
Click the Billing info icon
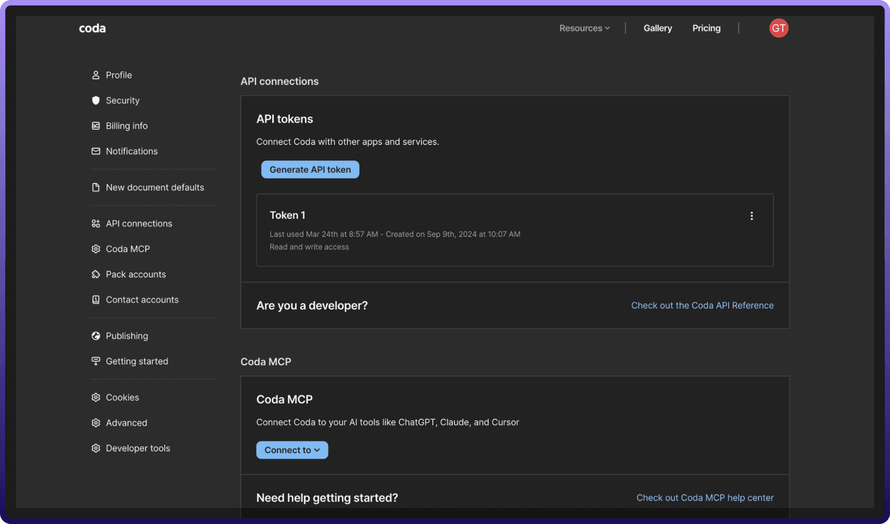95,126
